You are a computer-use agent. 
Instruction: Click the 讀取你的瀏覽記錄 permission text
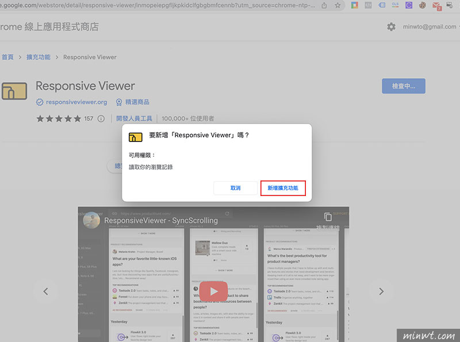(151, 167)
